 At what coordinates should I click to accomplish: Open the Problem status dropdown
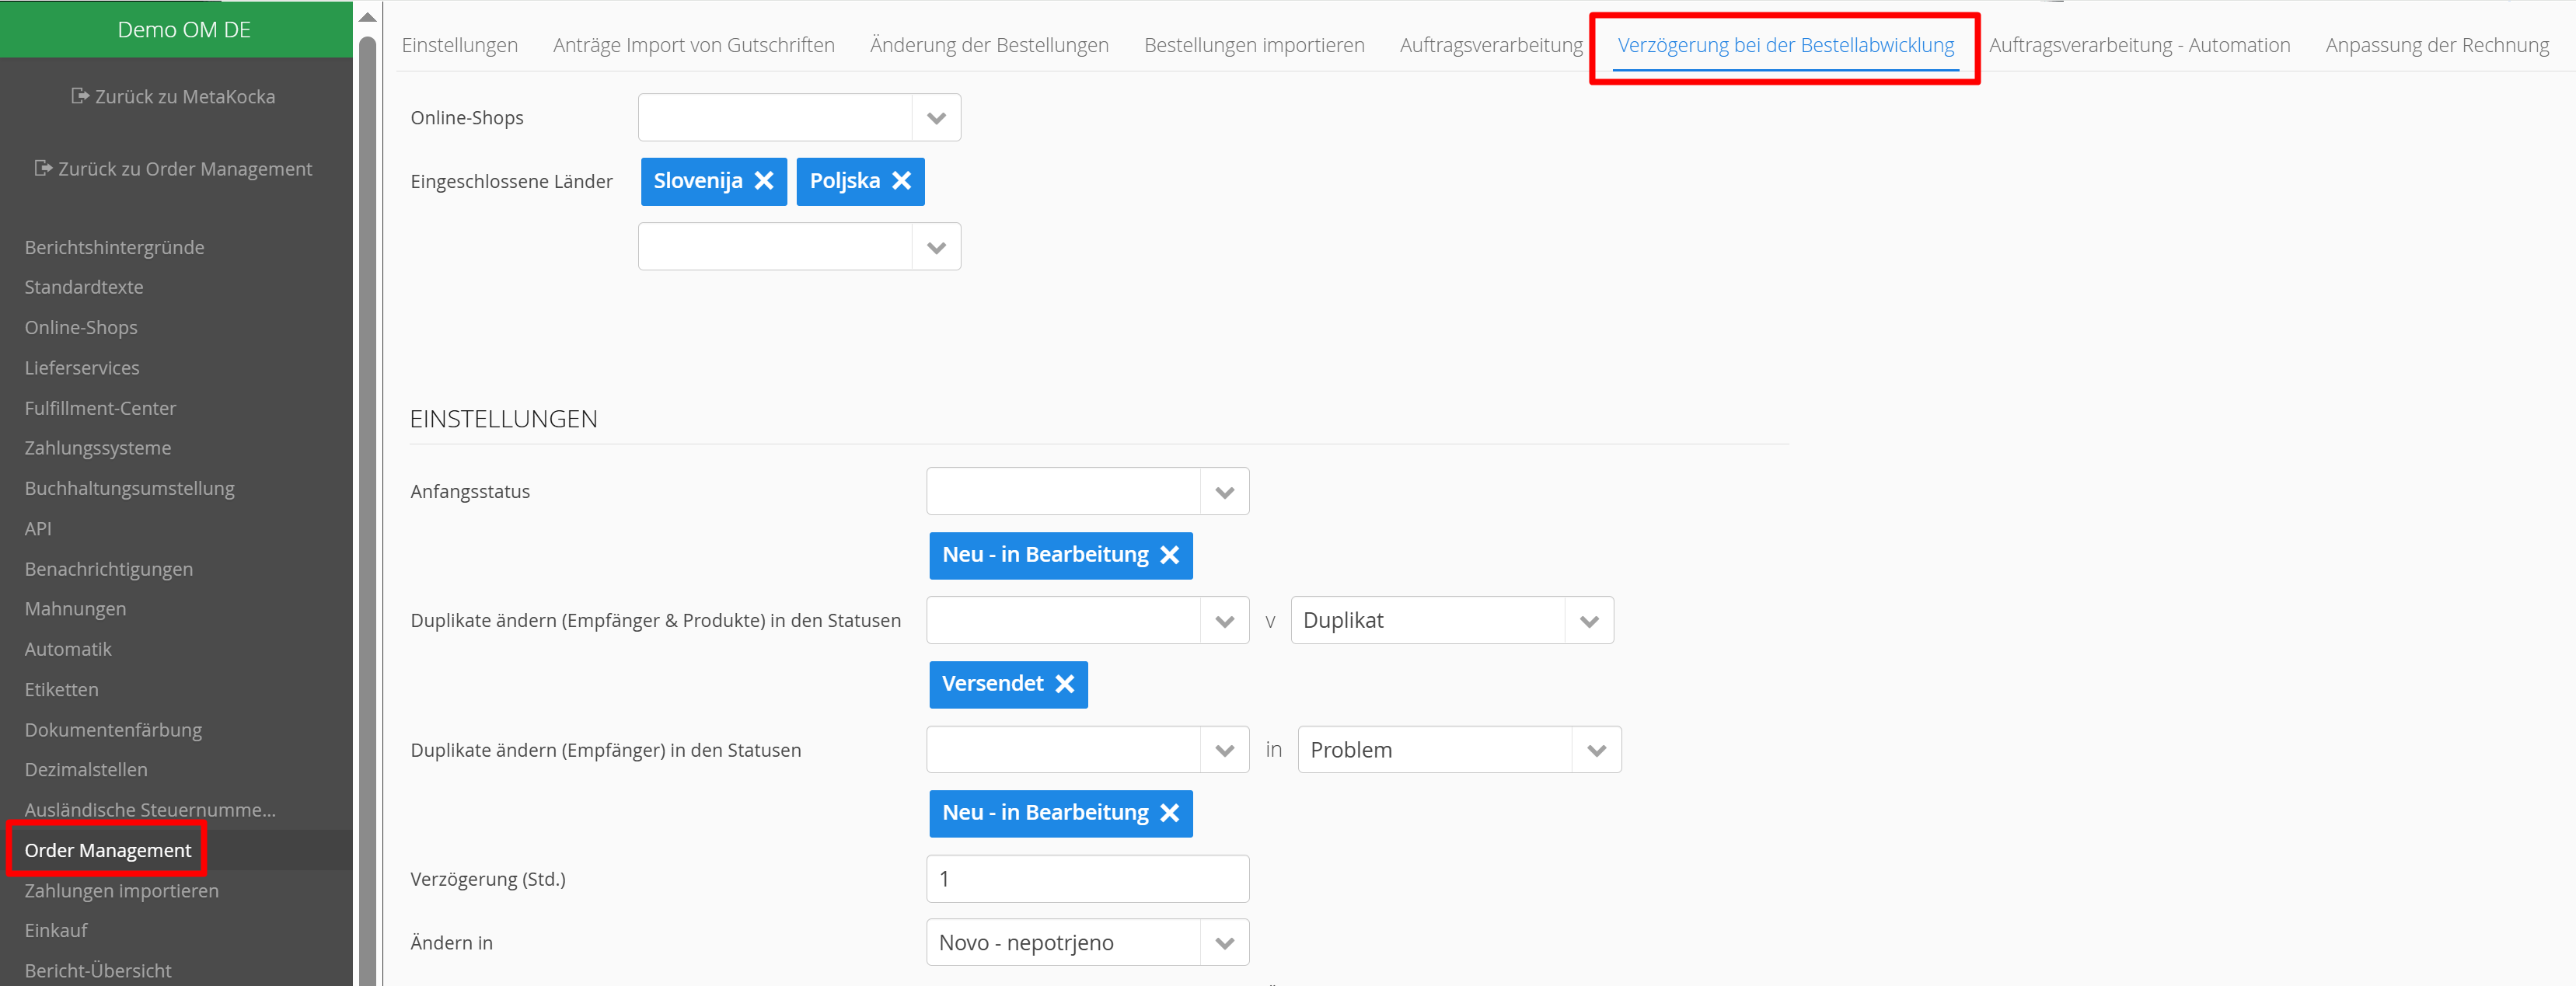(1596, 750)
